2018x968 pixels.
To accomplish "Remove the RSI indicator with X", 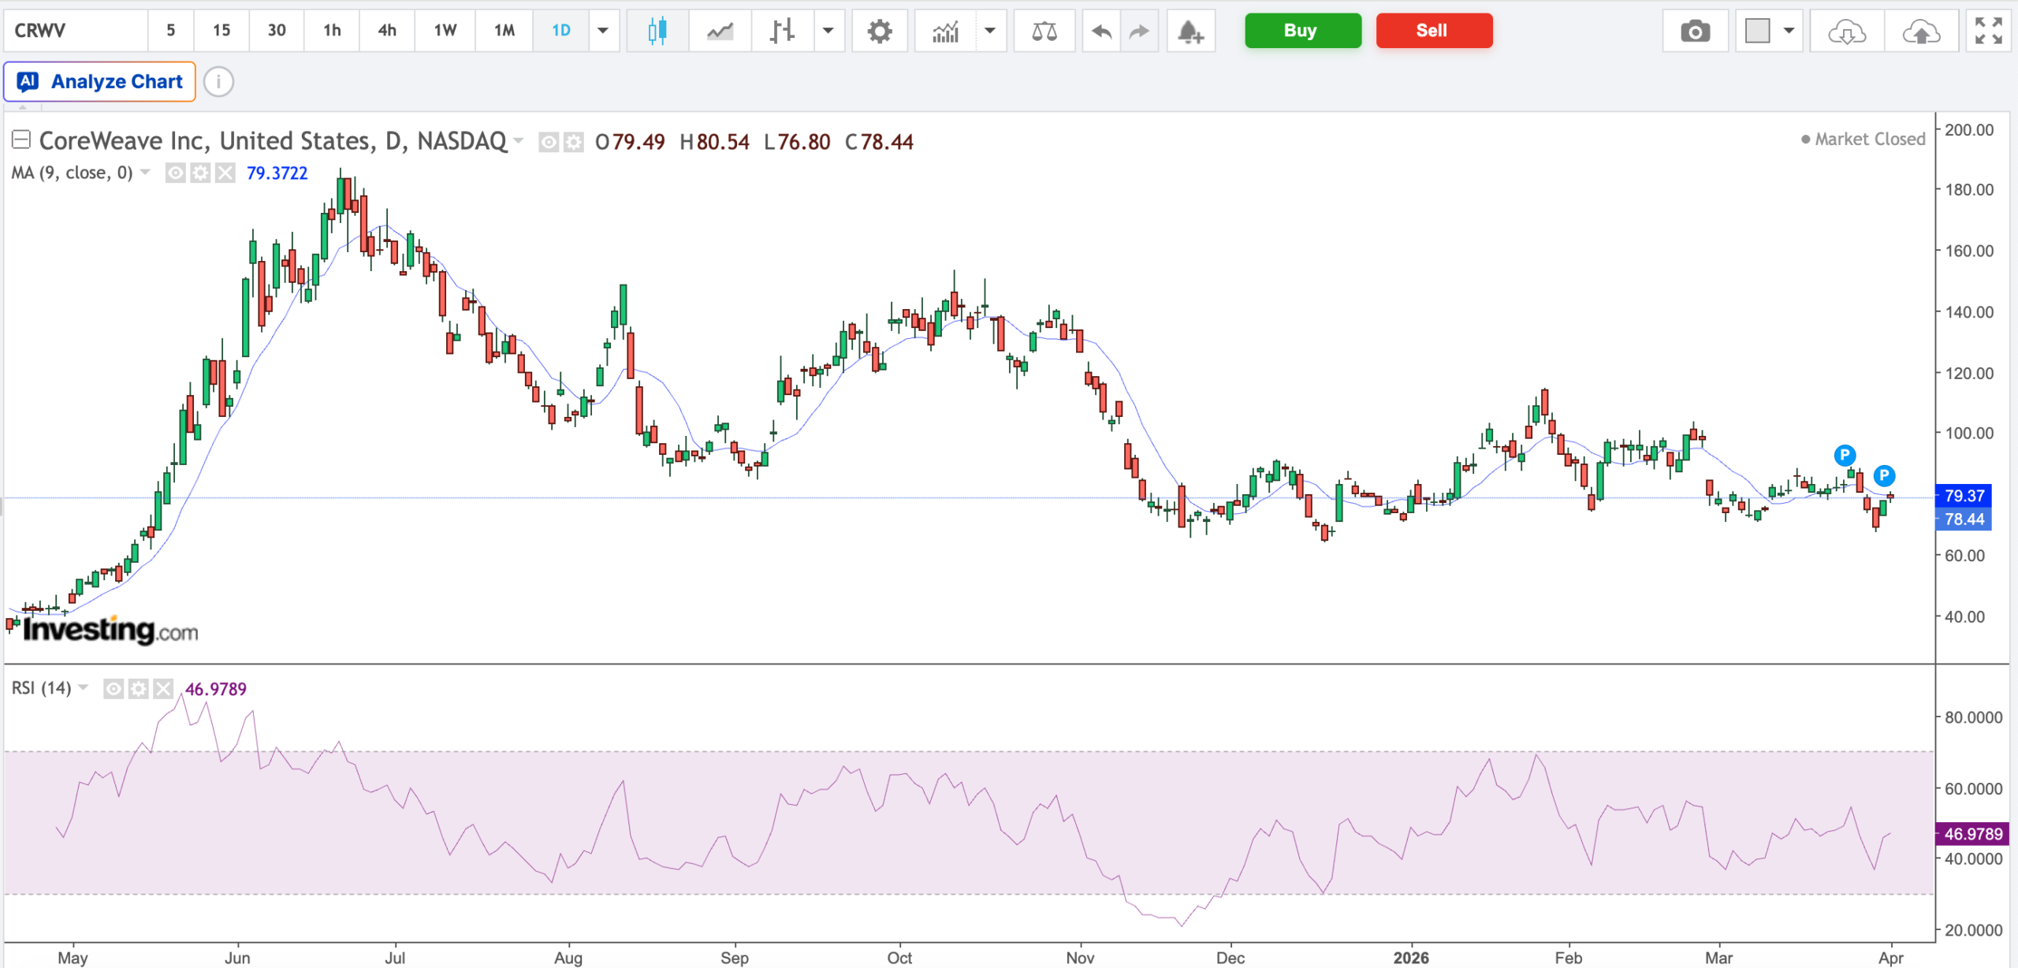I will click(x=163, y=689).
